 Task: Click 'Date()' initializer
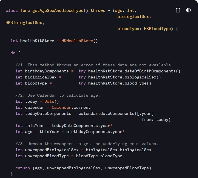point(52,101)
